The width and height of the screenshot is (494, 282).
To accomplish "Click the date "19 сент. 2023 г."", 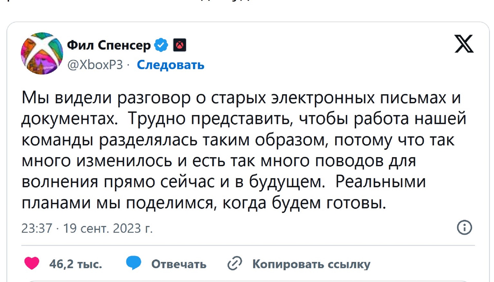I will tap(108, 228).
